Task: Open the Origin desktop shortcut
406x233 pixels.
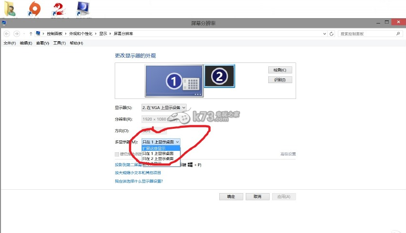Action: click(x=35, y=9)
